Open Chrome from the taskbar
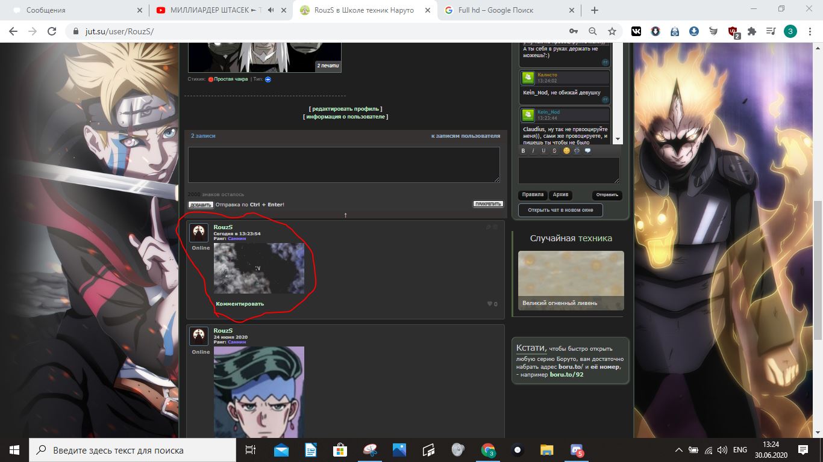The width and height of the screenshot is (823, 462). (488, 450)
